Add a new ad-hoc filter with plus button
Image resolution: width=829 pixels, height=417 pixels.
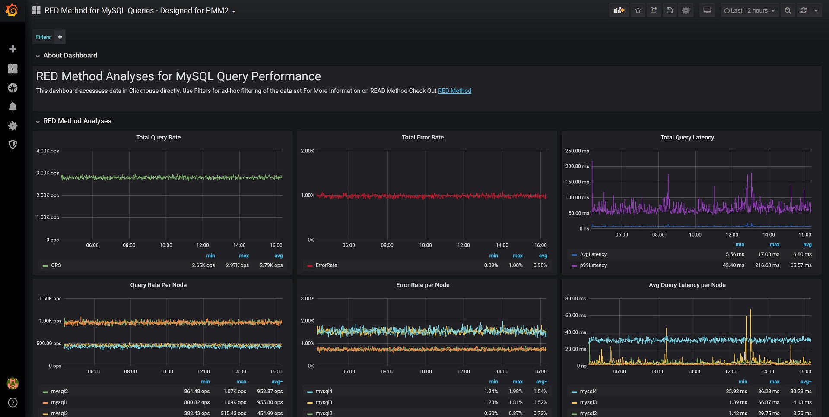point(60,37)
